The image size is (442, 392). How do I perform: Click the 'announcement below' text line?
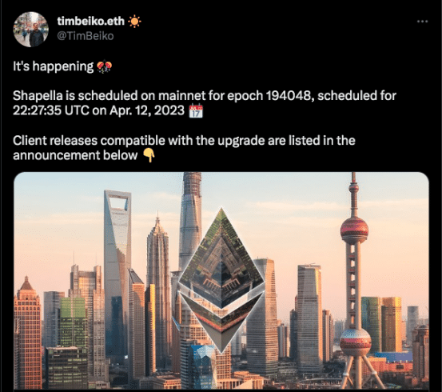[75, 155]
